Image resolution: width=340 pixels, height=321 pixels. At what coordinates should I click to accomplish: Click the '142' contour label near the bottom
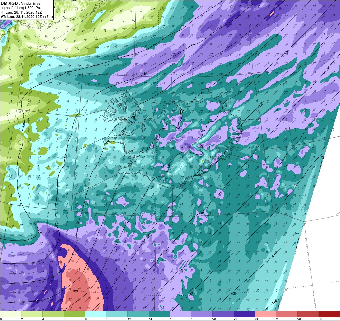(191, 294)
